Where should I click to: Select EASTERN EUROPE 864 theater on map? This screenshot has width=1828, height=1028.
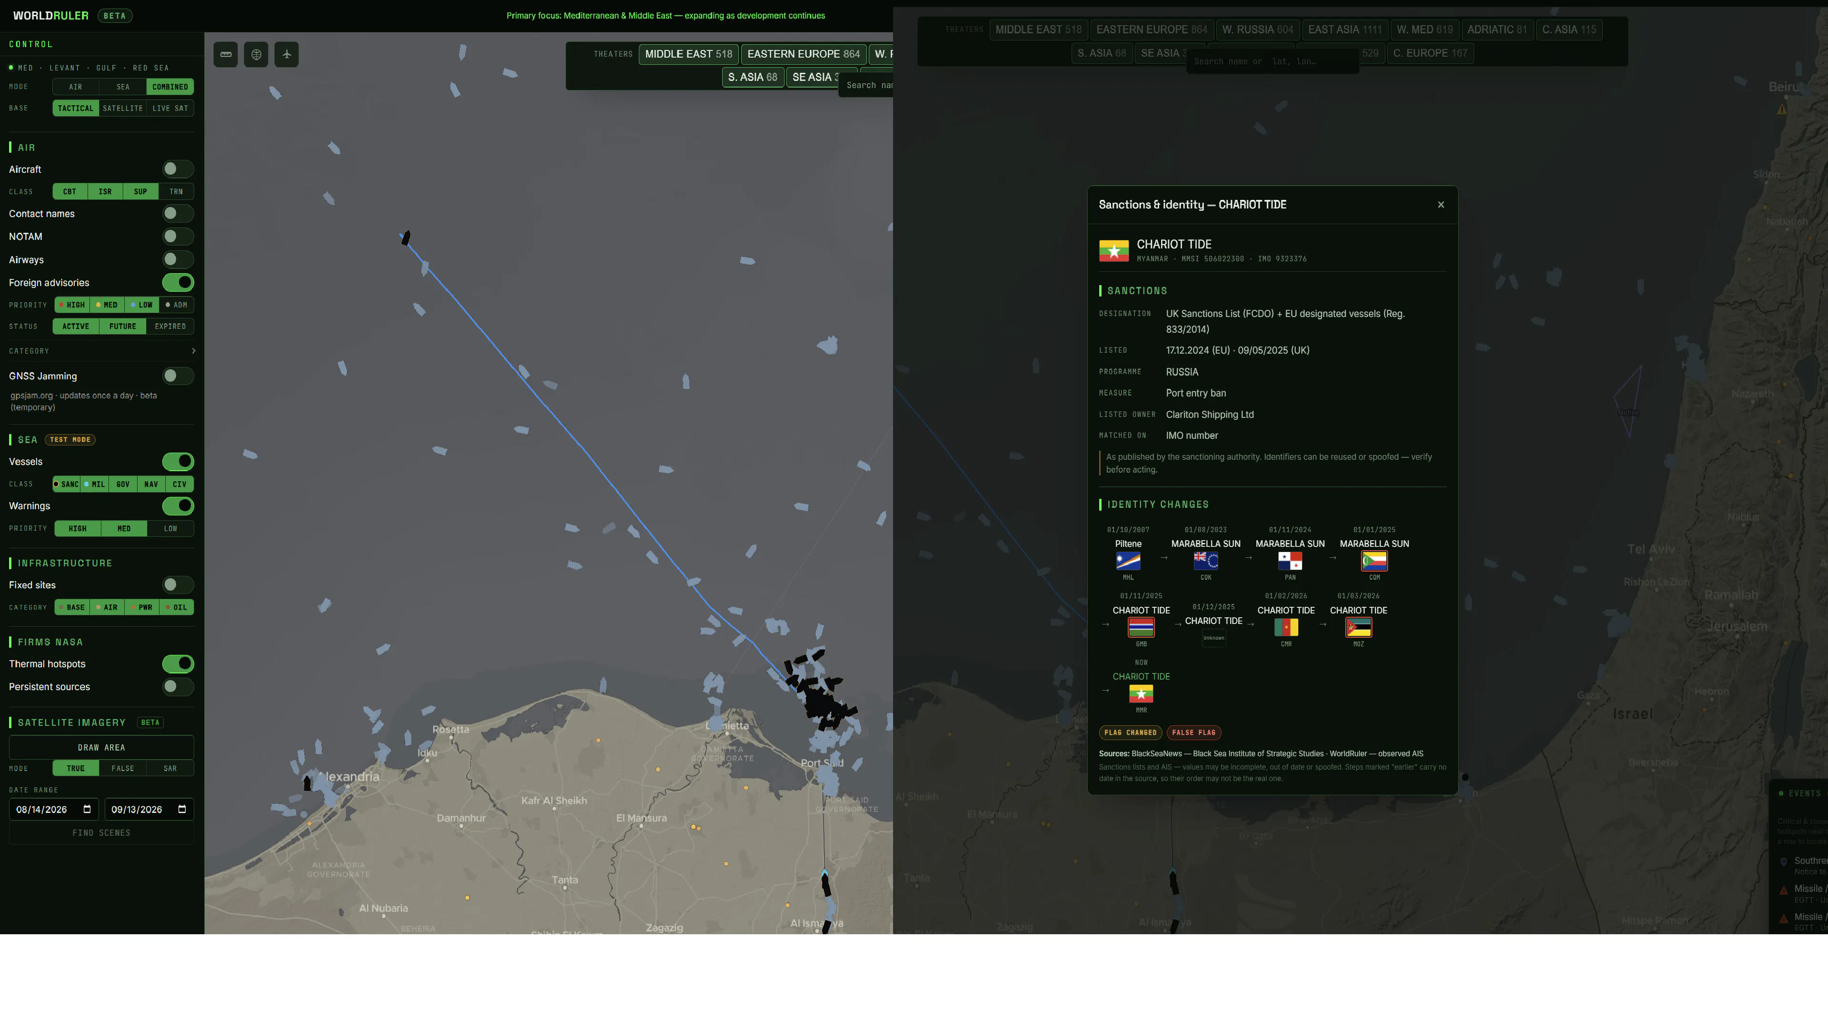click(803, 54)
